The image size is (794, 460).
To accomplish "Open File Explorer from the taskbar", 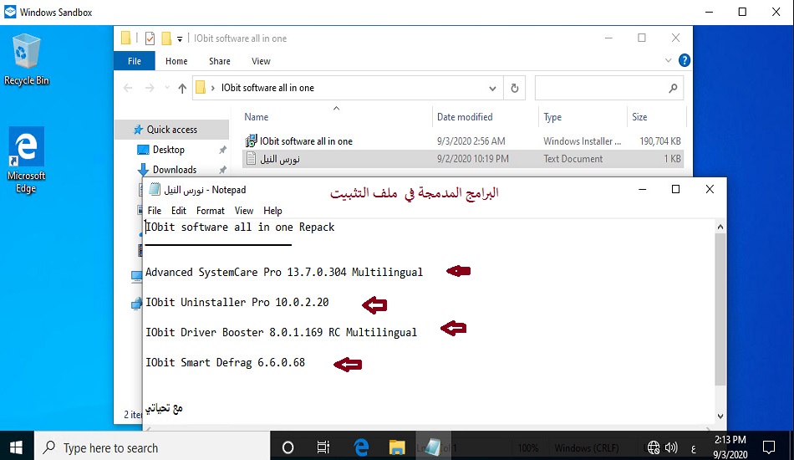I will pos(397,447).
